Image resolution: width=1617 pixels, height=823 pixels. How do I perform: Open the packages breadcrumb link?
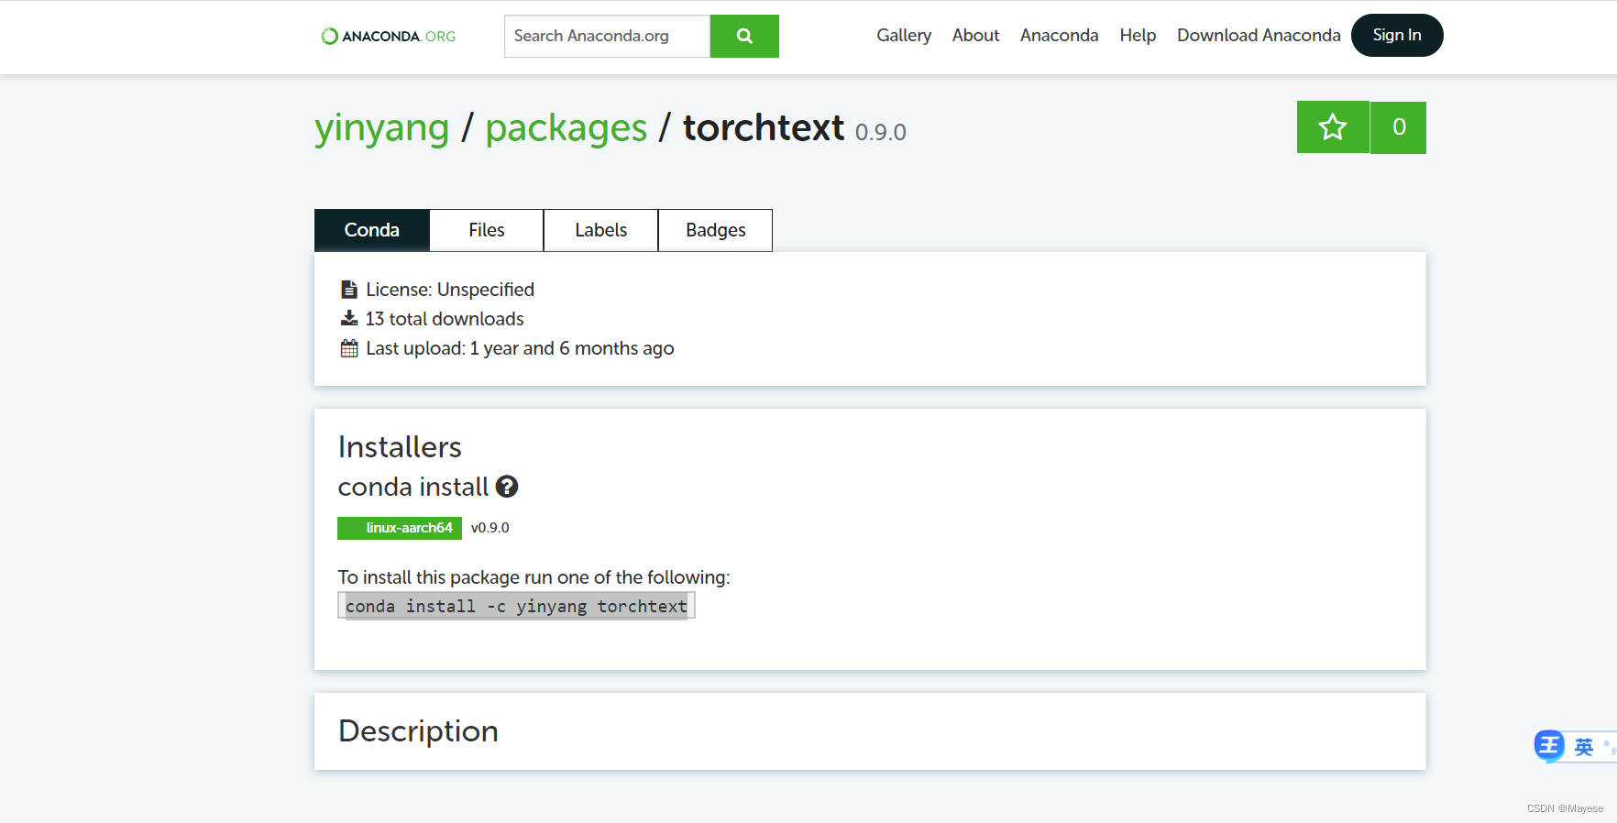point(566,127)
